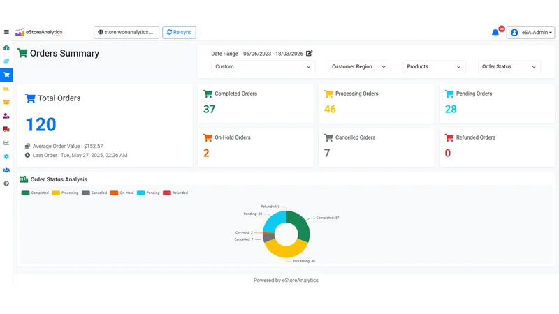Toggle the Completed legend entry
The width and height of the screenshot is (559, 314).
click(35, 193)
